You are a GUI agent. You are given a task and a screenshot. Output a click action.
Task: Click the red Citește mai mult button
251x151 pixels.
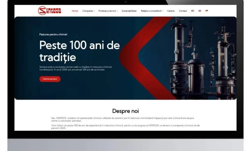coord(50,79)
